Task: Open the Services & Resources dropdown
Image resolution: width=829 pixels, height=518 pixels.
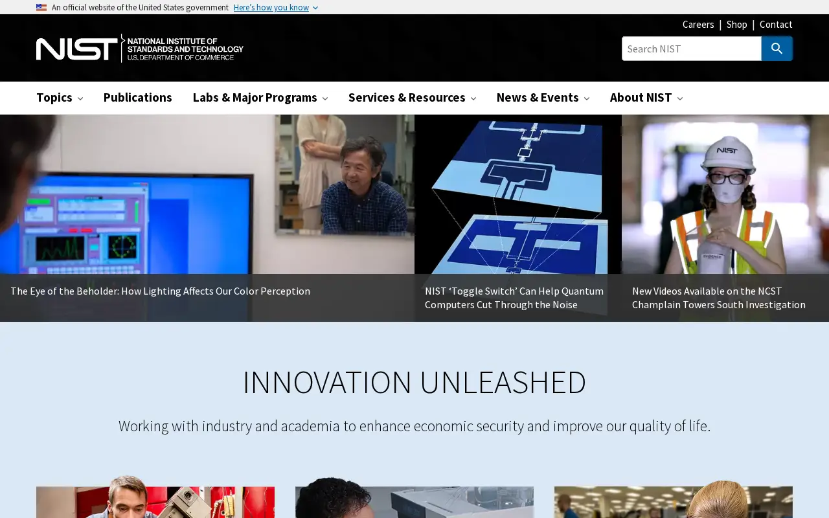Action: click(x=413, y=98)
